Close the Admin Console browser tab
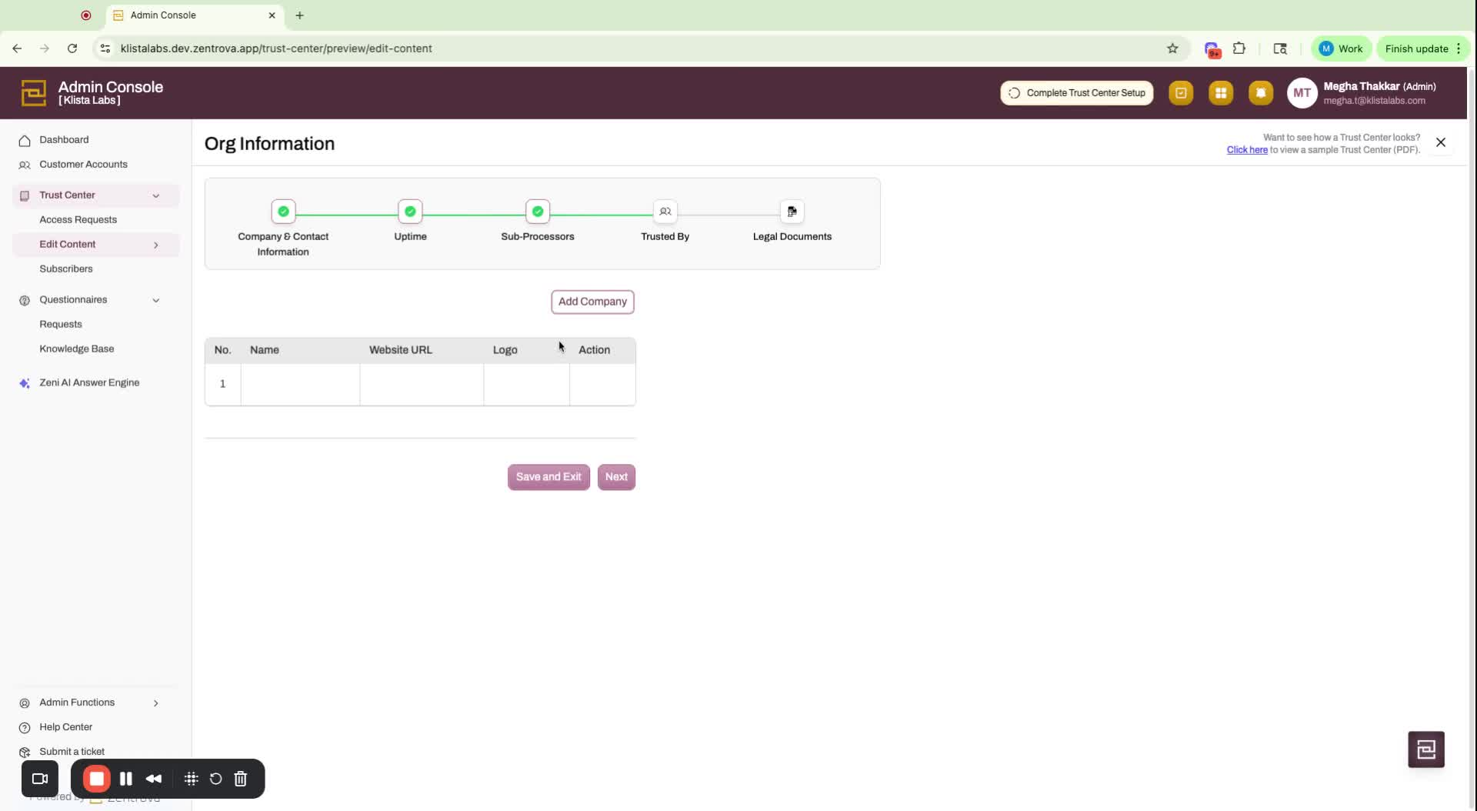 click(272, 15)
